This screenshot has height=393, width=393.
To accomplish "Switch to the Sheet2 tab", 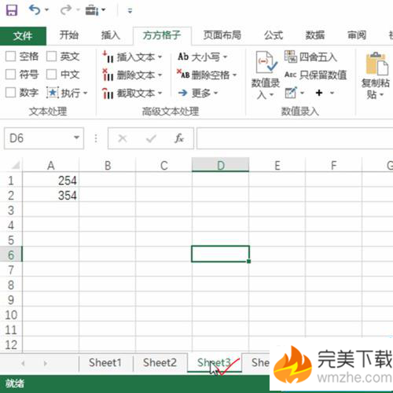I will 160,363.
